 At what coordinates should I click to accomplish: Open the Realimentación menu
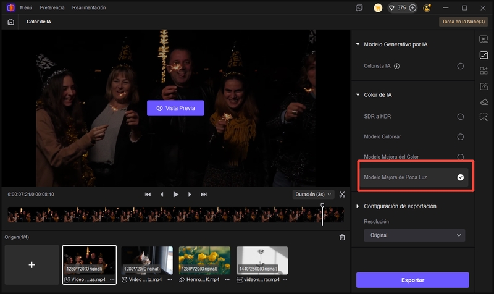pyautogui.click(x=88, y=7)
